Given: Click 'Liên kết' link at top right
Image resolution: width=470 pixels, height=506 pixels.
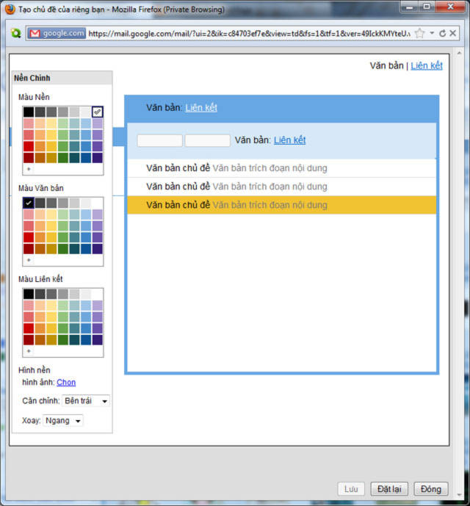Looking at the screenshot, I should pos(427,65).
